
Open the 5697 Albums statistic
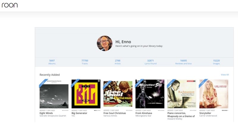(x=52, y=62)
